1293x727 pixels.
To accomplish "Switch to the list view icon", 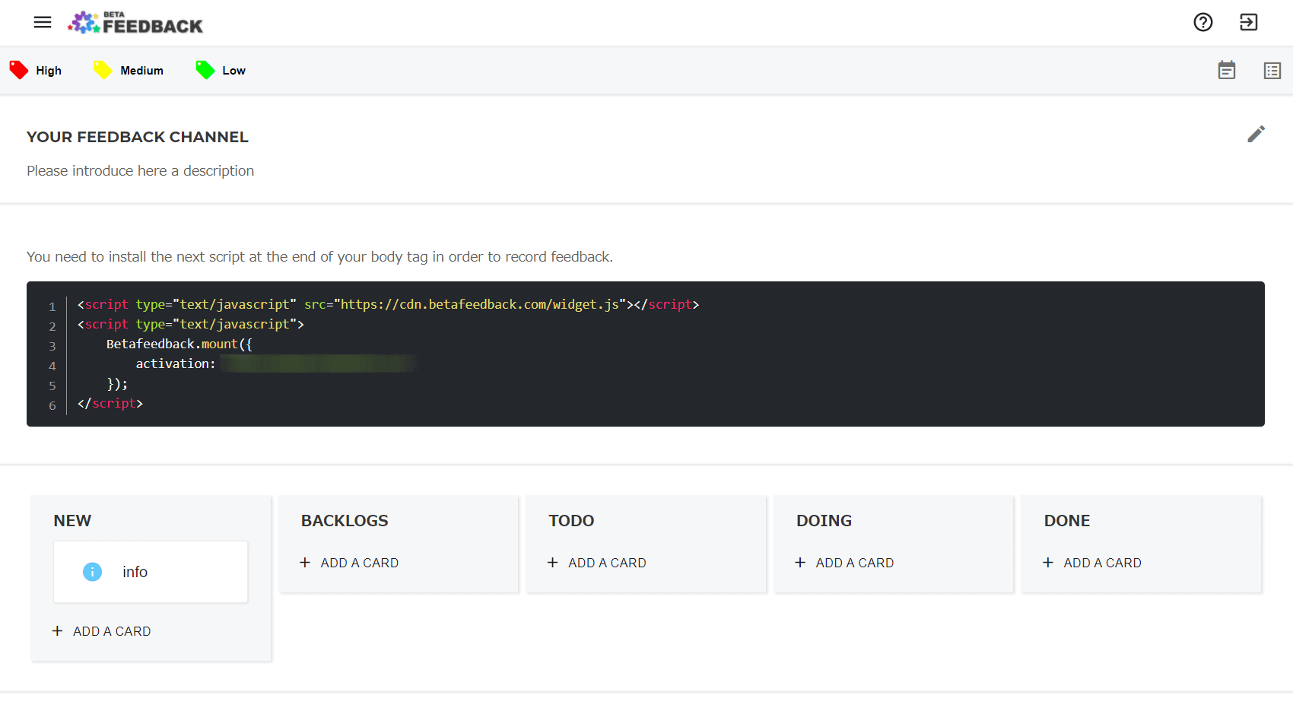I will click(1272, 71).
